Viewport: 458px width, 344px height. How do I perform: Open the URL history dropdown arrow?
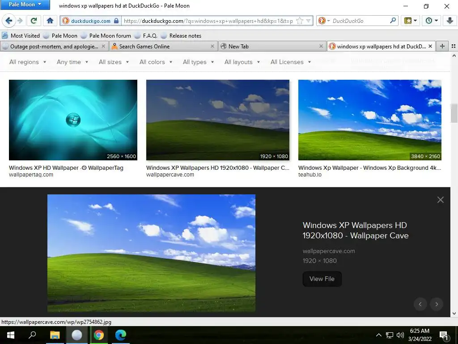tap(309, 21)
